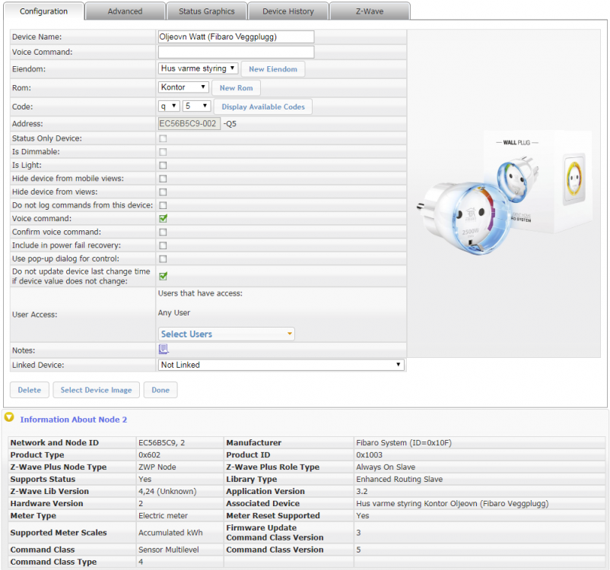Image resolution: width=610 pixels, height=570 pixels.
Task: Toggle the Is Dimmable checkbox
Action: point(163,152)
